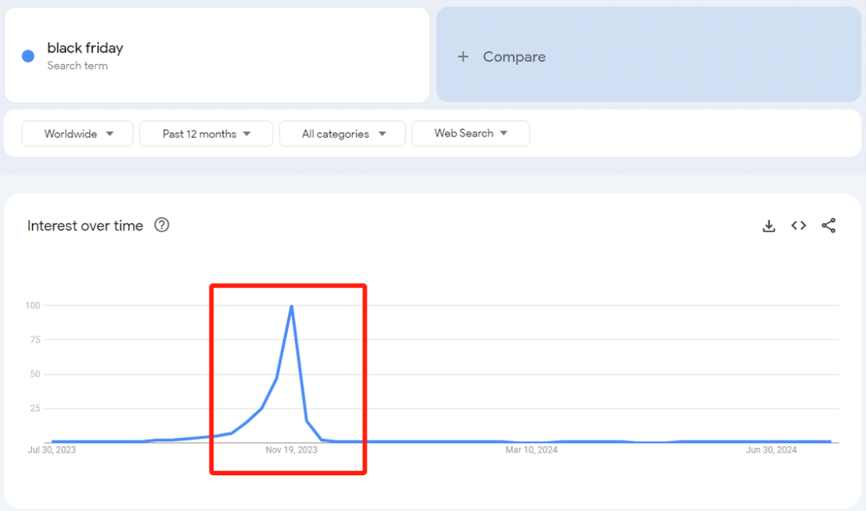The height and width of the screenshot is (511, 866).
Task: Click the Interest over time heading
Action: point(85,226)
